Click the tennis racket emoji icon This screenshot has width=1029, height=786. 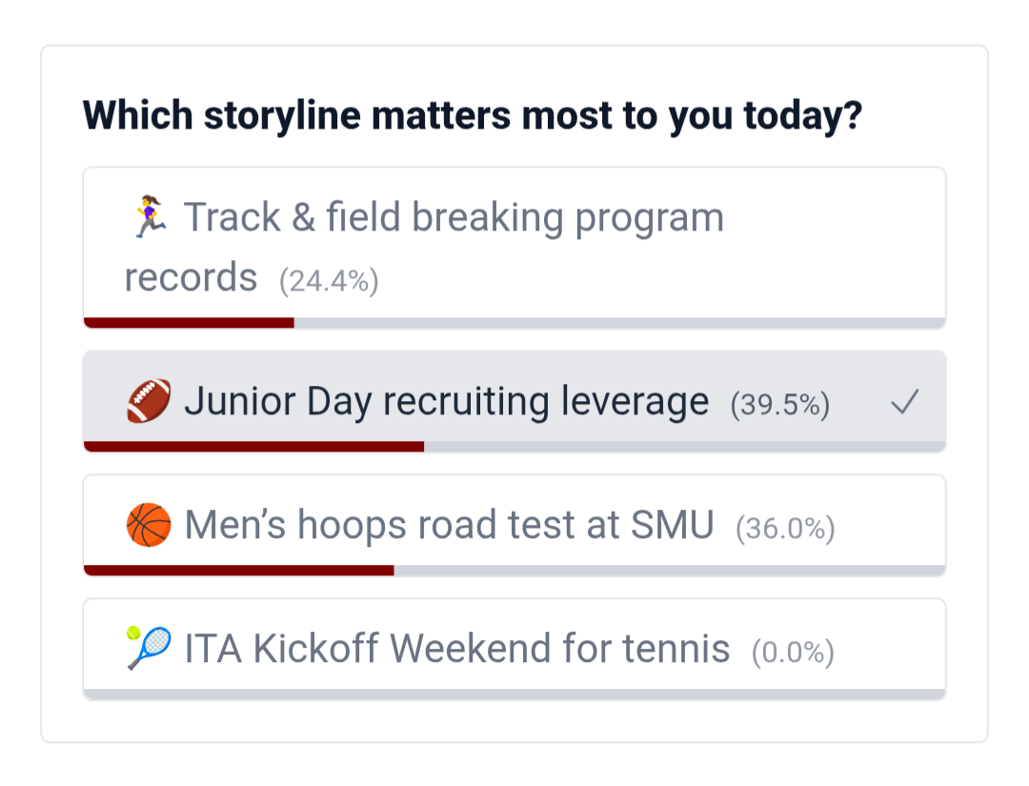click(x=149, y=649)
